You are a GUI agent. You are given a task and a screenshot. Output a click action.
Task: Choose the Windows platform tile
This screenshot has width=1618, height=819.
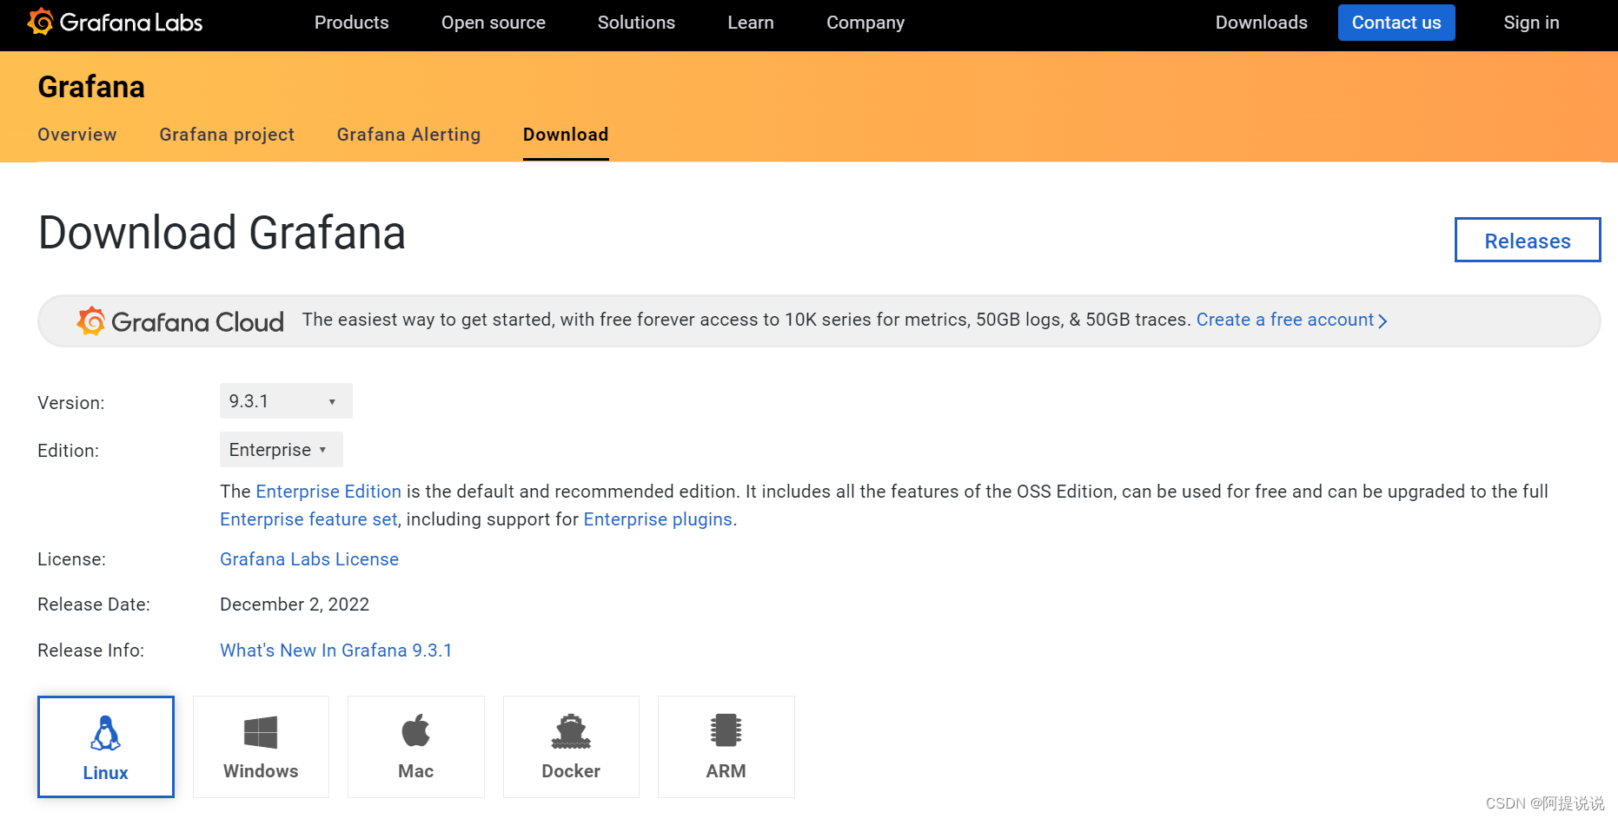click(x=261, y=747)
